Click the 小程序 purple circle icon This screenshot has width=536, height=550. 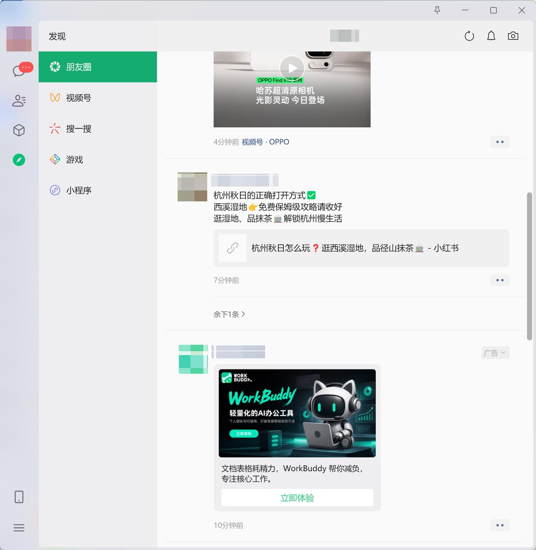tap(55, 190)
